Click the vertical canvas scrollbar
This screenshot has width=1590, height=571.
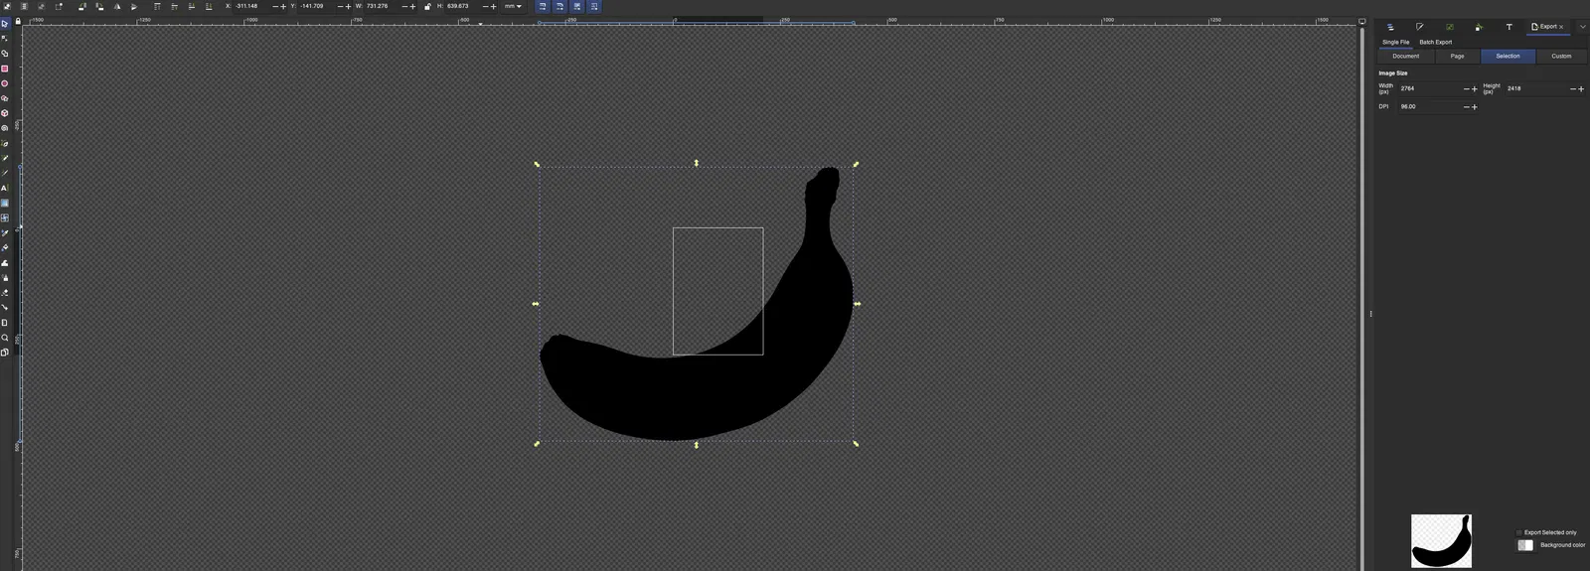point(1361,298)
